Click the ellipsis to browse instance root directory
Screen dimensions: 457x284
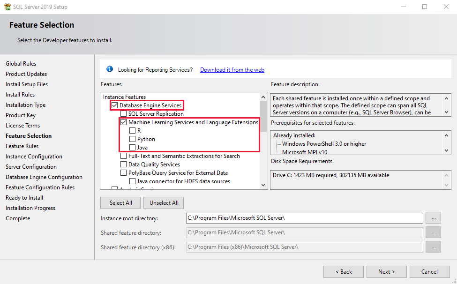433,217
